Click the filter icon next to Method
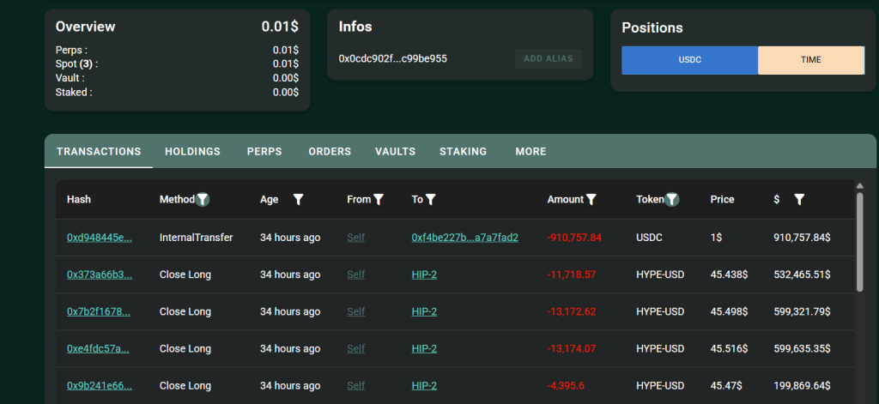Viewport: 879px width, 404px height. [203, 200]
